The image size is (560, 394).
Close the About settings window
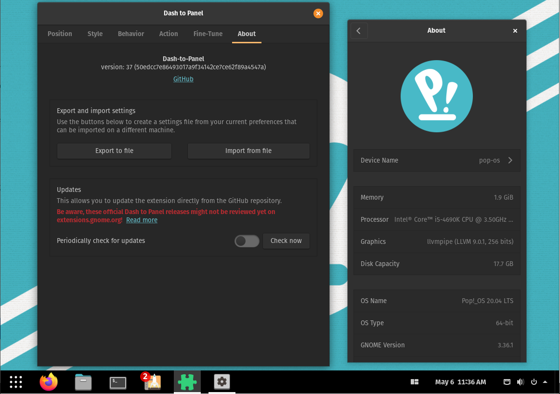click(x=515, y=31)
